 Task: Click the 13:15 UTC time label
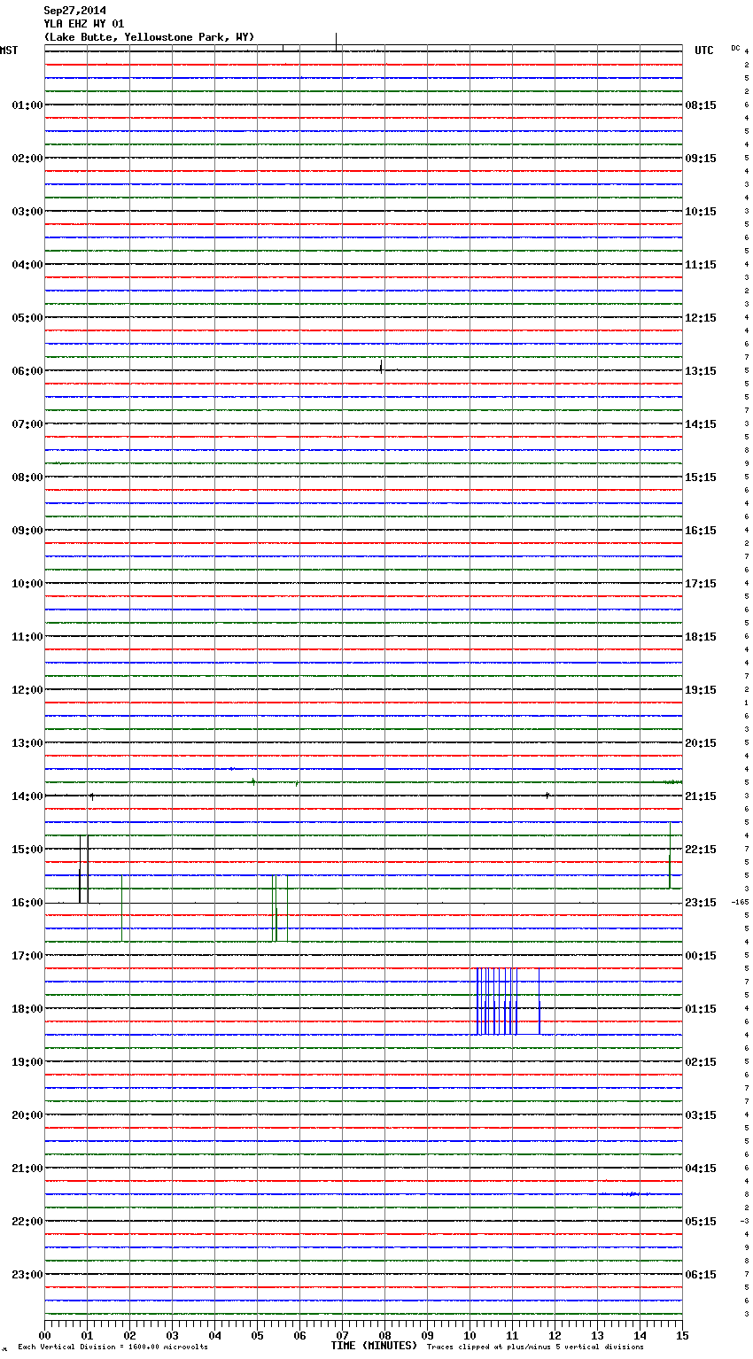tap(701, 371)
